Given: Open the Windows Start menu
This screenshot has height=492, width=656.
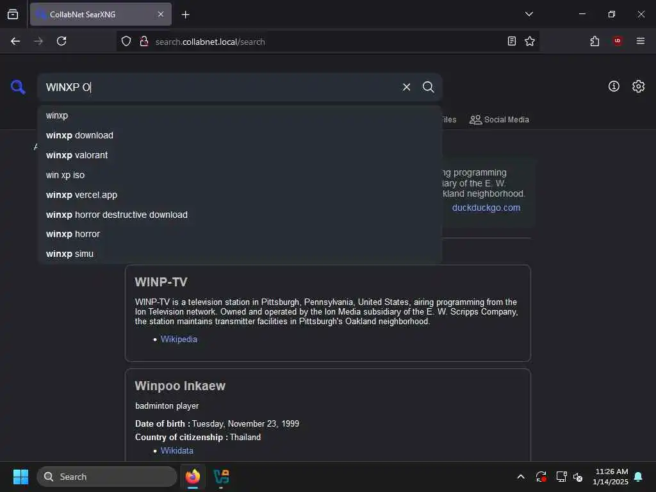Looking at the screenshot, I should click(20, 477).
